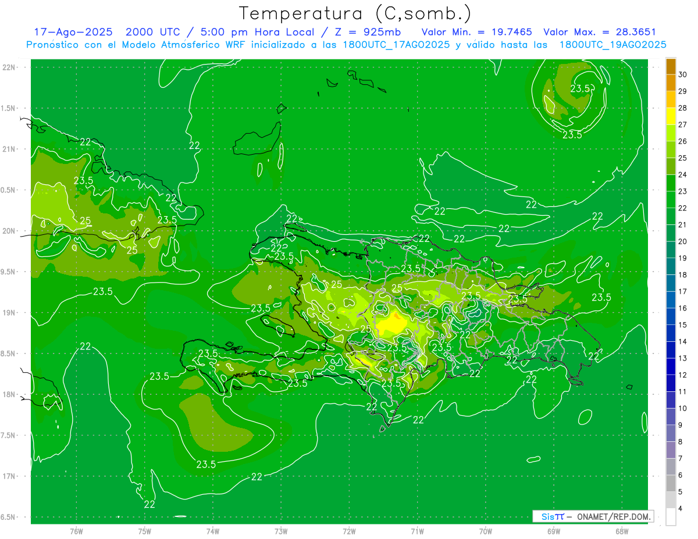
Task: Click the color scale value "30"
Action: (x=683, y=74)
